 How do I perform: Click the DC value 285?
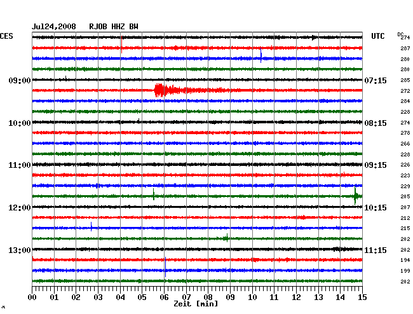[405, 80]
